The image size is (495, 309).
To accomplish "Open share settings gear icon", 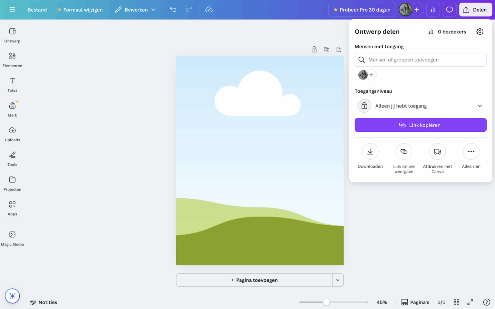I will pos(480,32).
